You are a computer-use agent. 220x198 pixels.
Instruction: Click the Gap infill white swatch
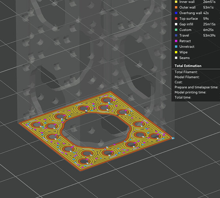coord(176,24)
